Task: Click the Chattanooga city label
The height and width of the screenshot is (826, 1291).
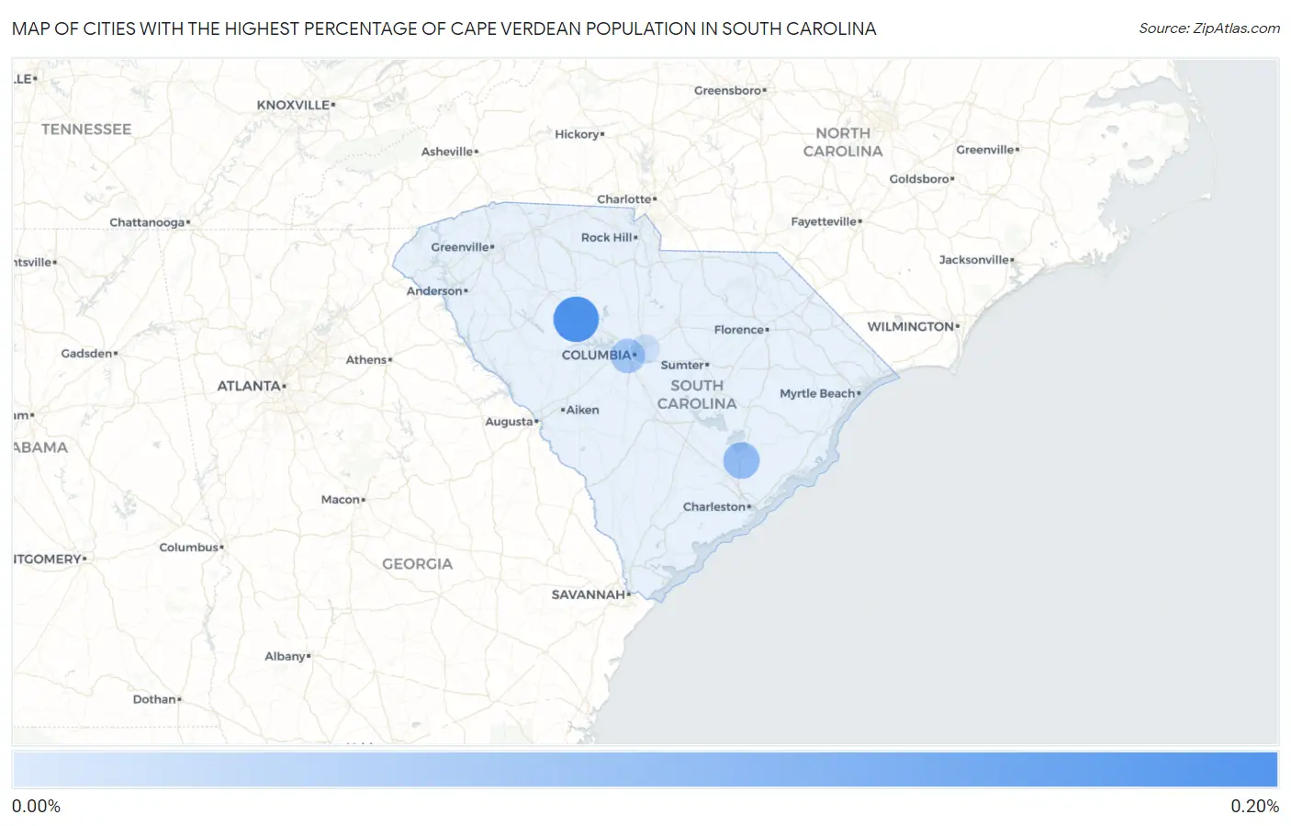Action: [147, 222]
